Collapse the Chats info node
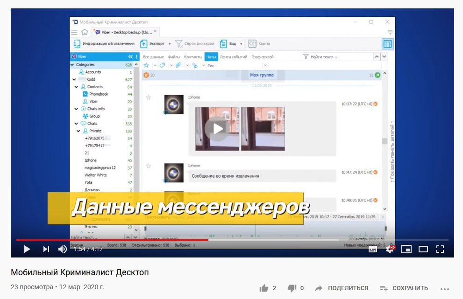The height and width of the screenshot is (299, 463). [76, 109]
